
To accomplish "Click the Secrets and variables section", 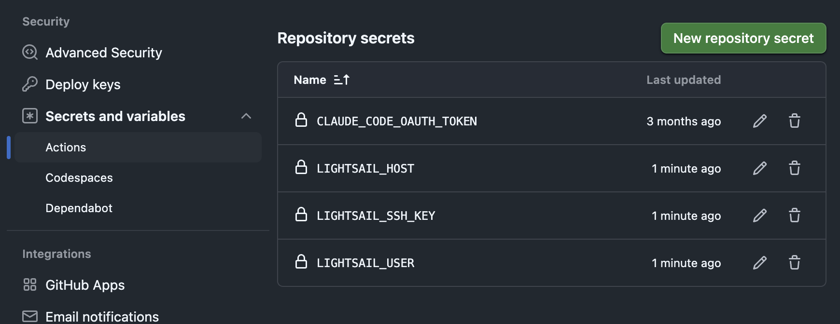I will pyautogui.click(x=115, y=116).
